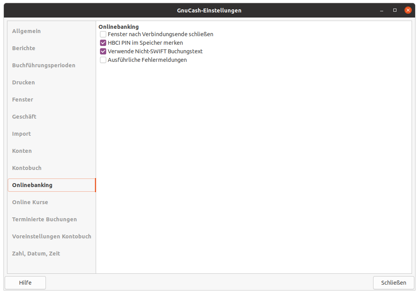Show the Geschäft settings
Image resolution: width=419 pixels, height=294 pixels.
(x=24, y=117)
